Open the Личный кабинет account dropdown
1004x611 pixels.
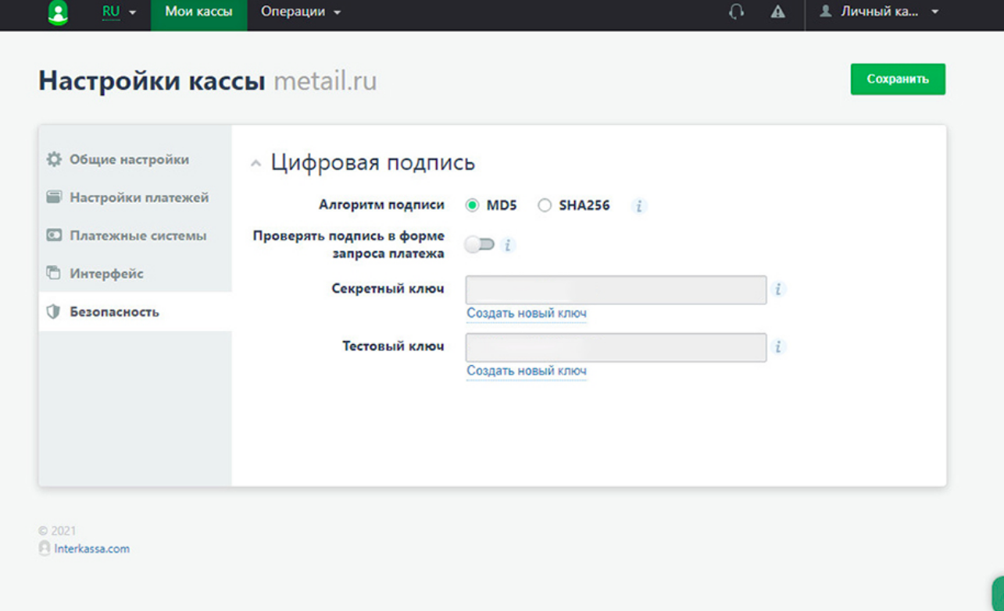click(878, 12)
